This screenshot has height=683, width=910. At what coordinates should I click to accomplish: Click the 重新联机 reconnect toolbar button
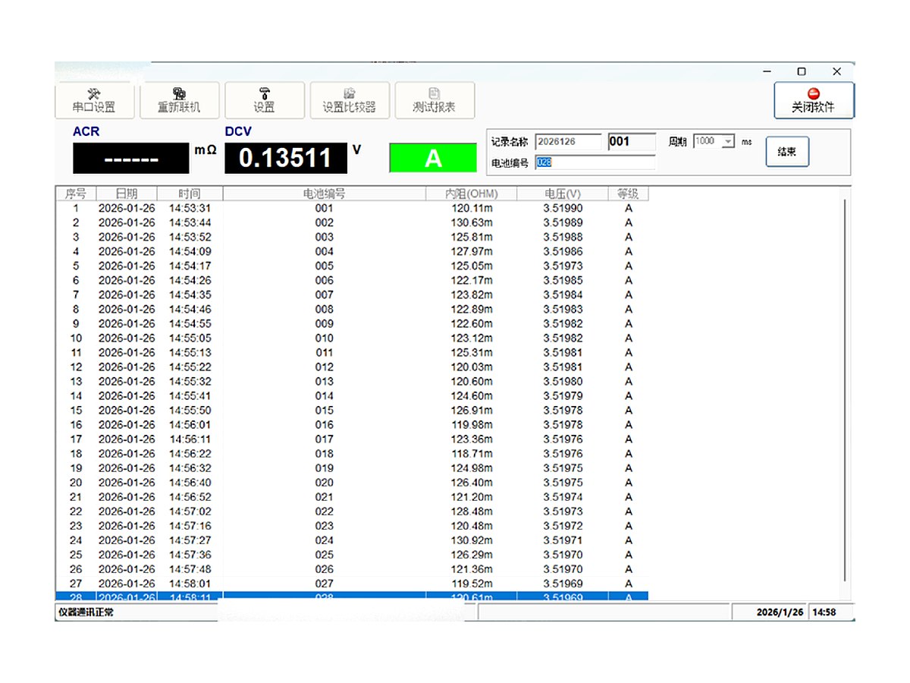coord(179,100)
